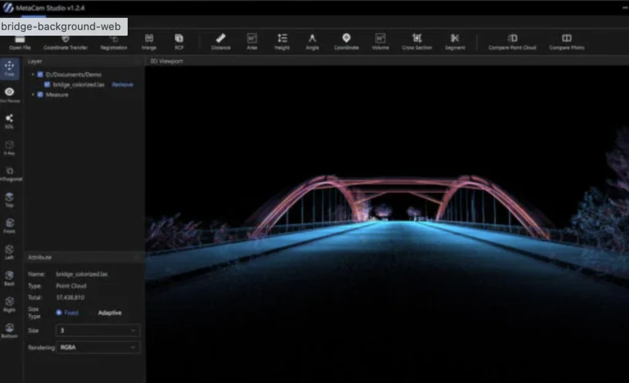Uncheck the D:/Documents/Demo folder checkbox

40,74
